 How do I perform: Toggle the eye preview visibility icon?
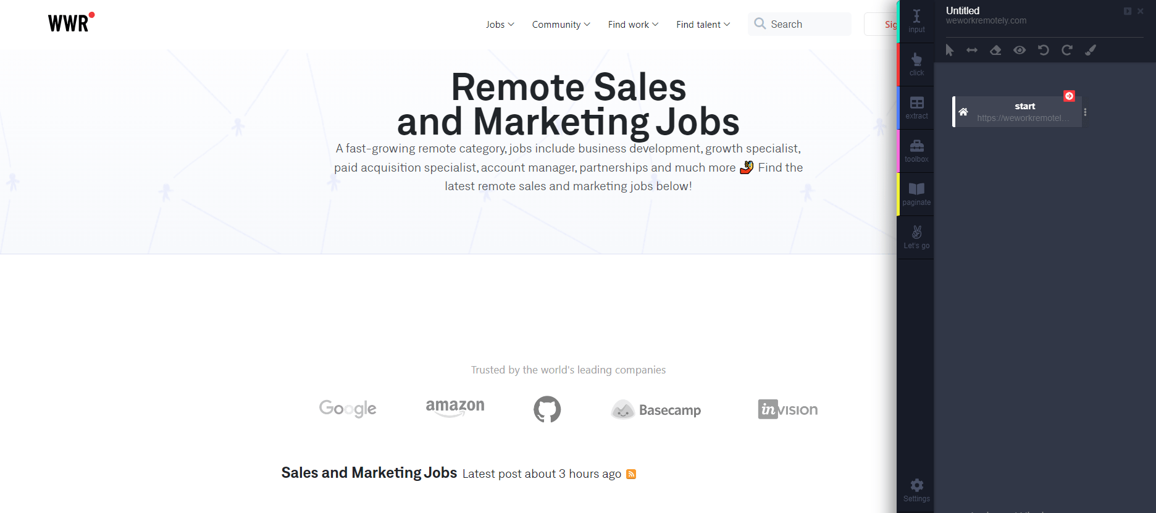pyautogui.click(x=1020, y=50)
